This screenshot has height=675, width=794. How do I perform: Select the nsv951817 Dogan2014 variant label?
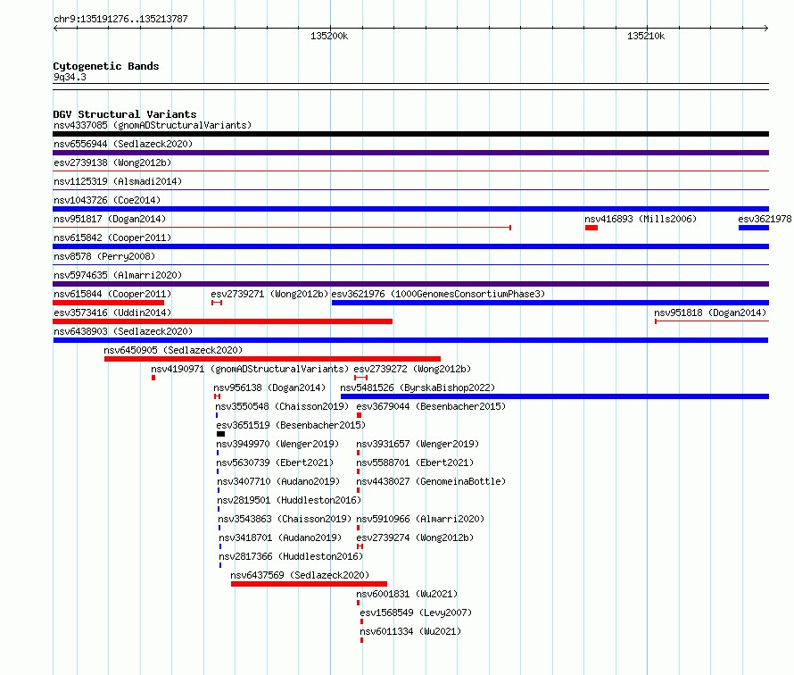(110, 219)
